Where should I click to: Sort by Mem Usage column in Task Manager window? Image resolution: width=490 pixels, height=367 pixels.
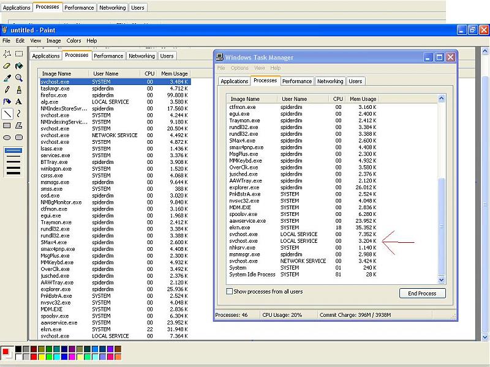363,99
